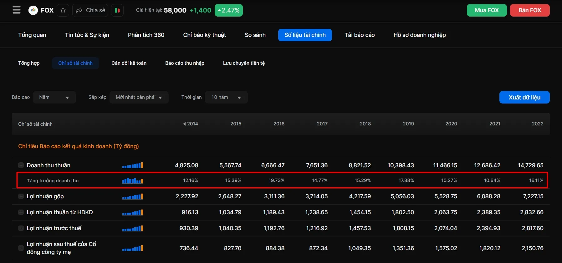Viewport: 562px width, 263px height.
Task: Open Chỉ báo kỹ thuật tab
Action: point(205,35)
